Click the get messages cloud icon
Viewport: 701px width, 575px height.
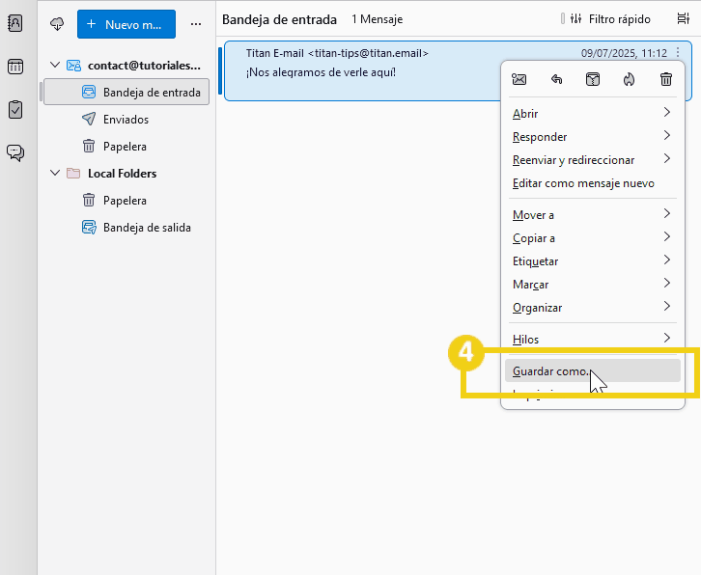pyautogui.click(x=57, y=23)
